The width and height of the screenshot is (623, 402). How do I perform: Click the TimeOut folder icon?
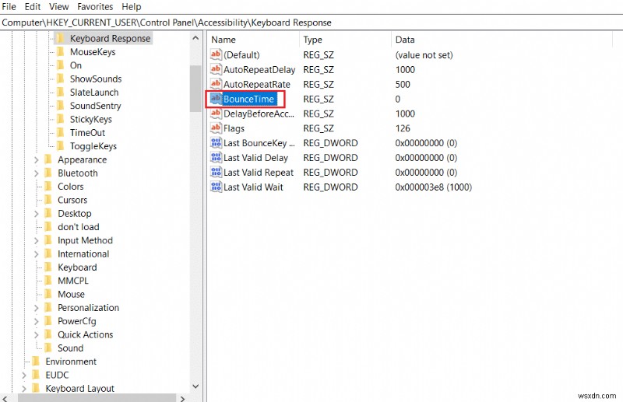[x=60, y=133]
